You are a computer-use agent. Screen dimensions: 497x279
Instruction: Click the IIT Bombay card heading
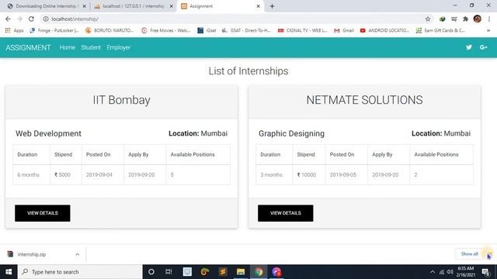pos(121,100)
